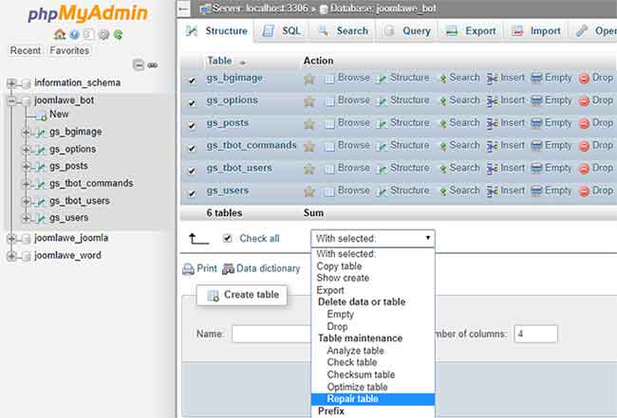Click the Server localhost:3306 breadcrumb
The height and width of the screenshot is (418, 617).
click(260, 9)
